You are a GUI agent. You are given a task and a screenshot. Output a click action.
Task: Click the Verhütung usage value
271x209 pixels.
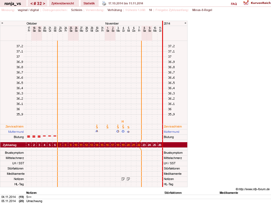click(x=115, y=10)
